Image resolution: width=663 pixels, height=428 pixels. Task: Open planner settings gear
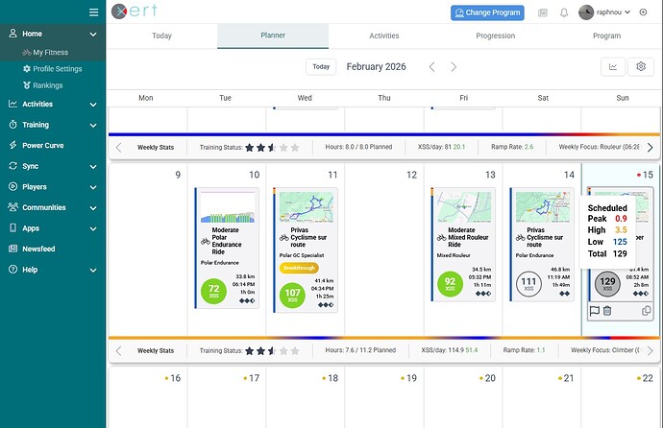(641, 66)
